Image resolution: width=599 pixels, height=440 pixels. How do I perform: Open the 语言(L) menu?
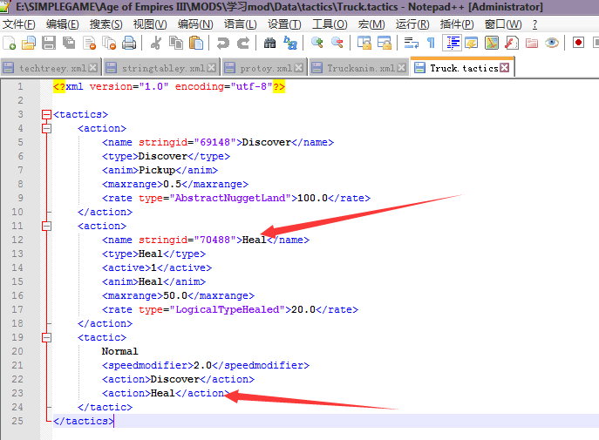point(241,24)
